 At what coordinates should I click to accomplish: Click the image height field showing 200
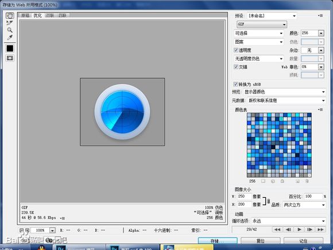(244, 204)
